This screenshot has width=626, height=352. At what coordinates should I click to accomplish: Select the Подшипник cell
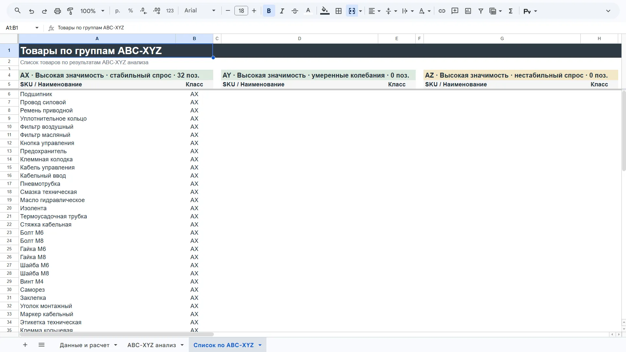point(97,94)
